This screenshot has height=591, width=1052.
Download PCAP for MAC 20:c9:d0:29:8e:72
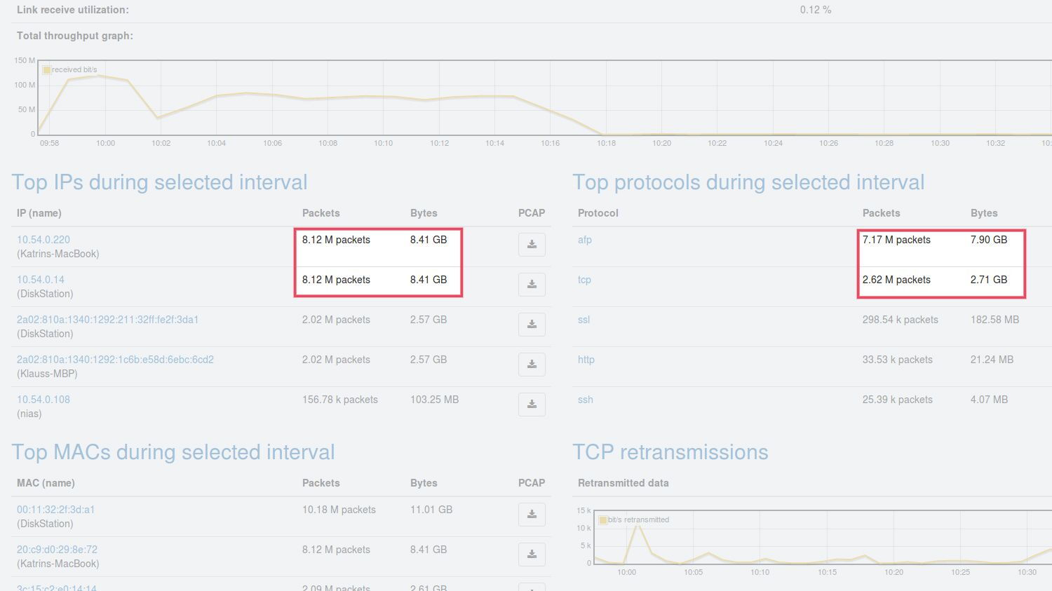[532, 555]
